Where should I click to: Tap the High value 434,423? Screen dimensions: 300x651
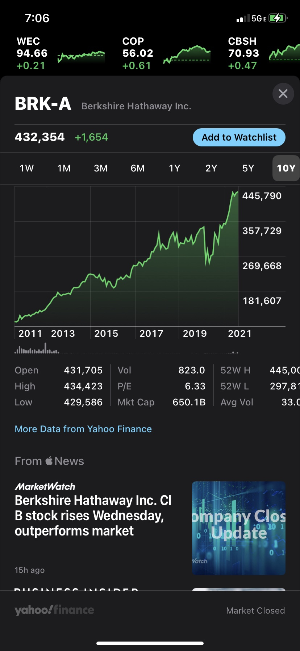tap(83, 386)
